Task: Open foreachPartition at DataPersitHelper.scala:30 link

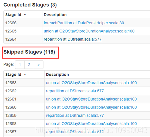Action: (84, 23)
